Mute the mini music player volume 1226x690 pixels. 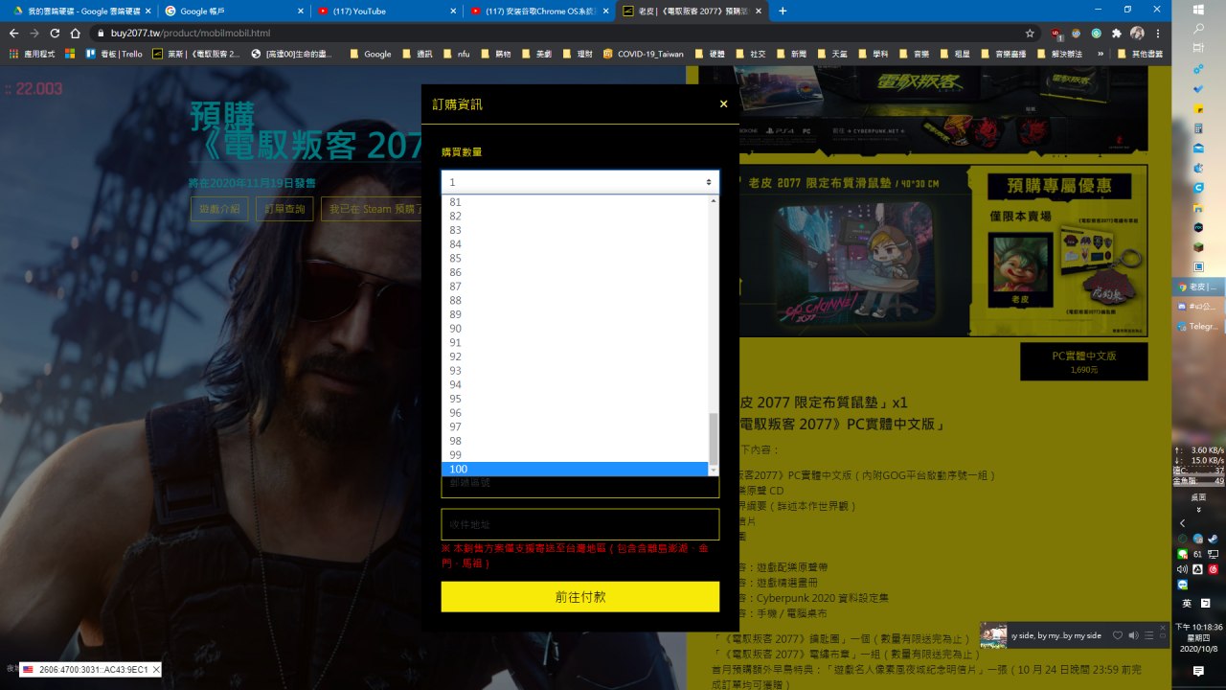coord(1133,635)
